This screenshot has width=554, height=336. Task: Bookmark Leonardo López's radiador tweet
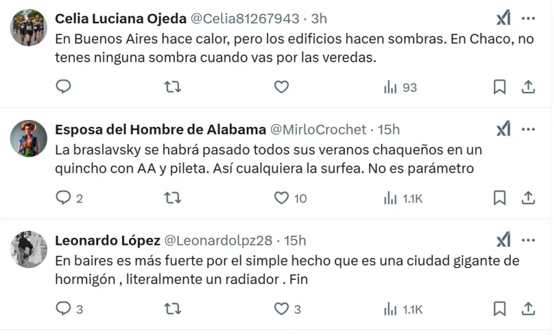pyautogui.click(x=499, y=309)
